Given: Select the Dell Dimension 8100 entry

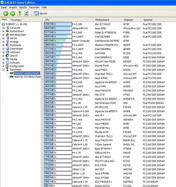Looking at the screenshot, I should 105,103.
